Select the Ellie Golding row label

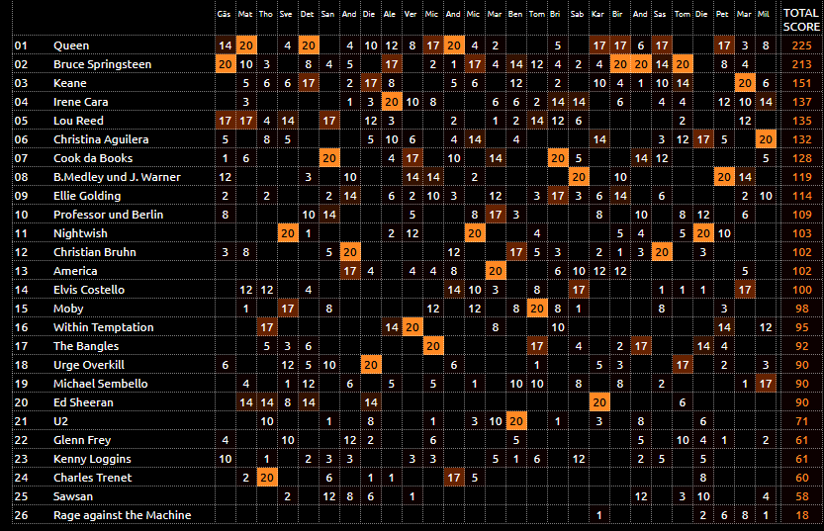pyautogui.click(x=87, y=196)
